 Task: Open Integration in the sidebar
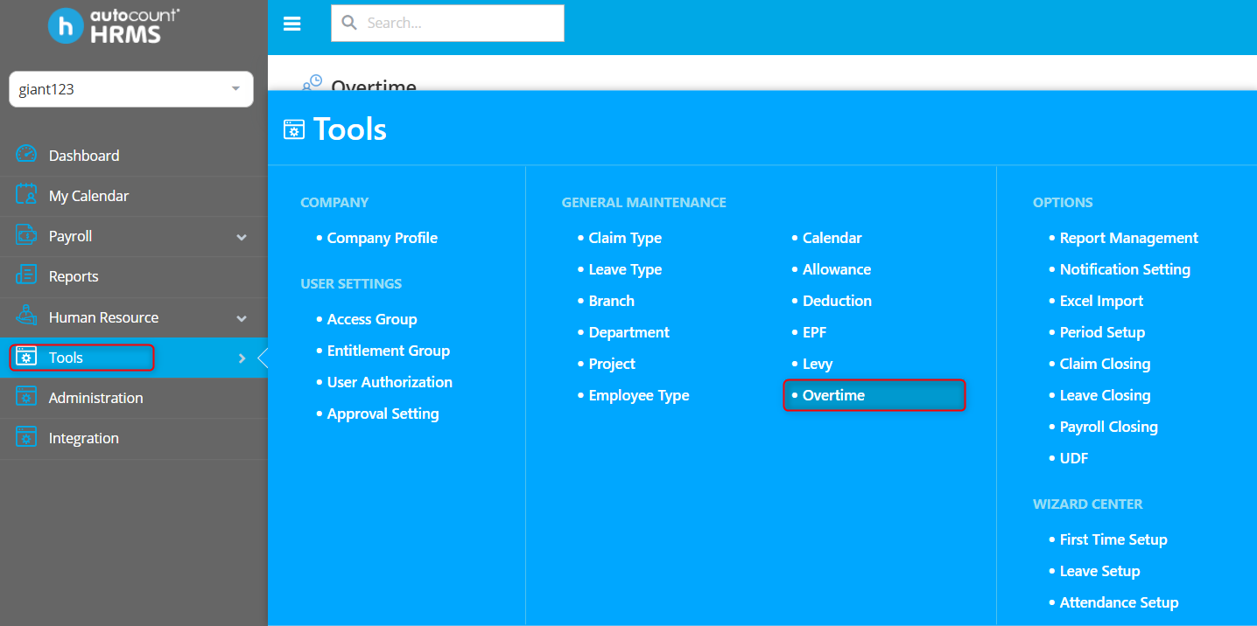click(x=83, y=438)
